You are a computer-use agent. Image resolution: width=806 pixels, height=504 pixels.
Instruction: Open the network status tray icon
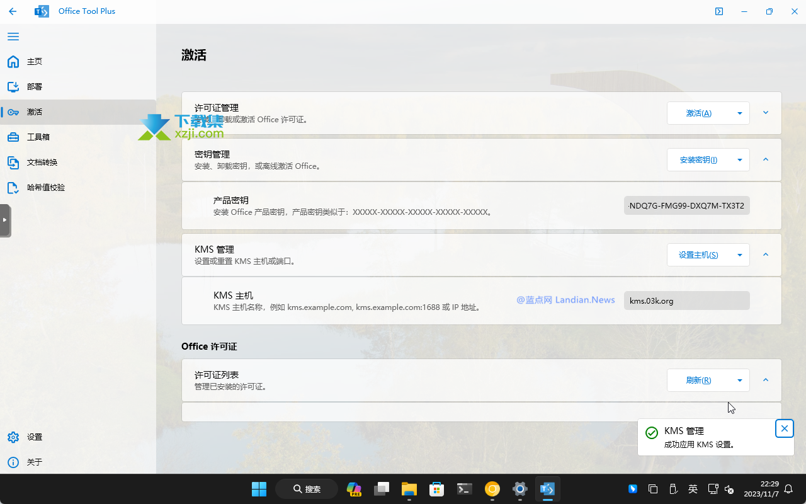click(x=713, y=489)
